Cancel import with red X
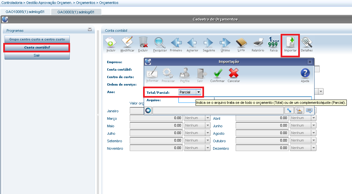Screen dimensions: 352x194 (234, 75)
